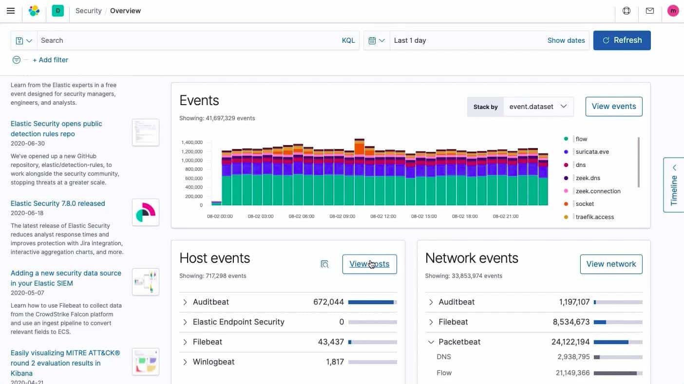Click the Security breadcrumb
Screen dimensions: 684x384
pyautogui.click(x=89, y=11)
